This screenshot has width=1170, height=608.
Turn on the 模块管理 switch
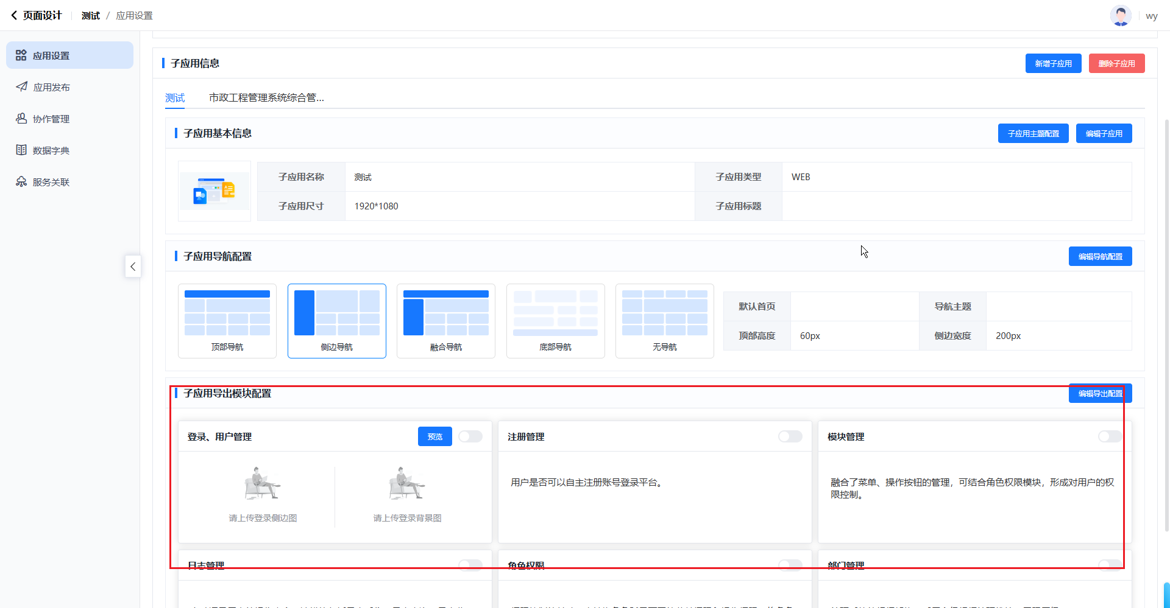pos(1109,436)
